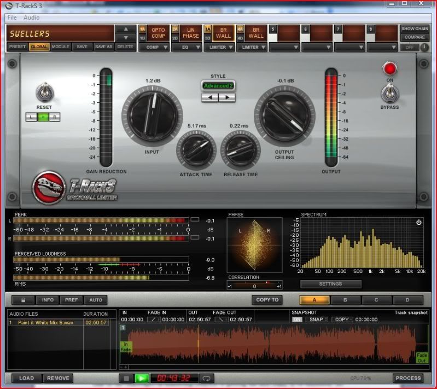Click the COPY TO button
Viewport: 437px width, 389px height.
(x=267, y=300)
